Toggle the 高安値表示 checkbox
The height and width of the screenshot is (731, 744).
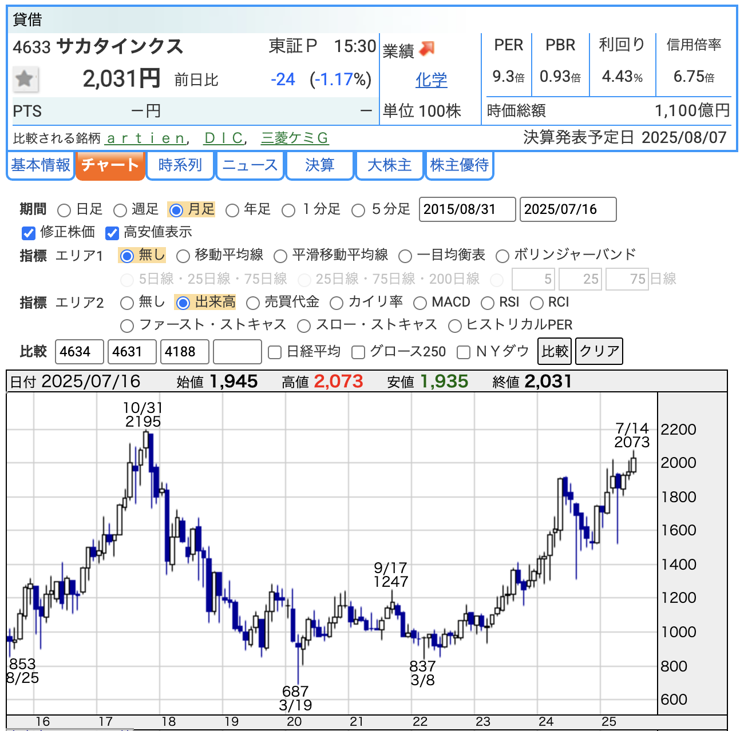click(112, 233)
